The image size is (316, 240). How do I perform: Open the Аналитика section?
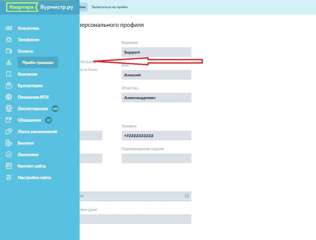click(28, 28)
